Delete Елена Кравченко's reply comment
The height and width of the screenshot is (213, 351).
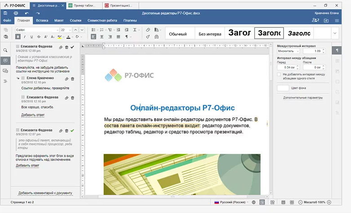click(x=72, y=79)
